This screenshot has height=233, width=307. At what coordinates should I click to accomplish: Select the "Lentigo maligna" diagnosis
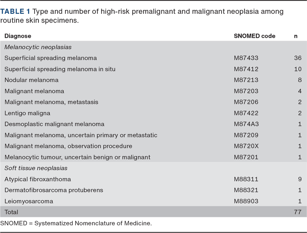click(x=27, y=113)
